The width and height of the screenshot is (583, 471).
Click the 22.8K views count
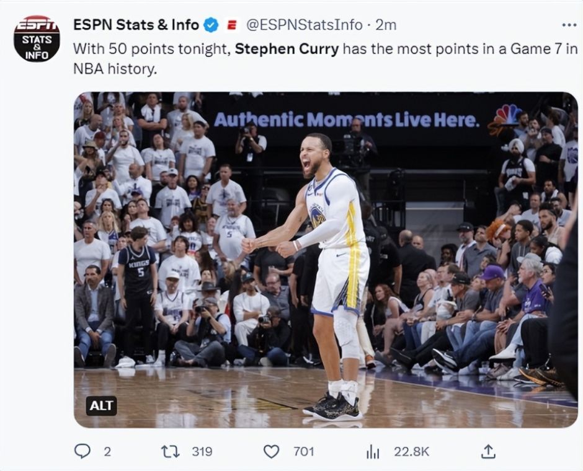pyautogui.click(x=411, y=452)
